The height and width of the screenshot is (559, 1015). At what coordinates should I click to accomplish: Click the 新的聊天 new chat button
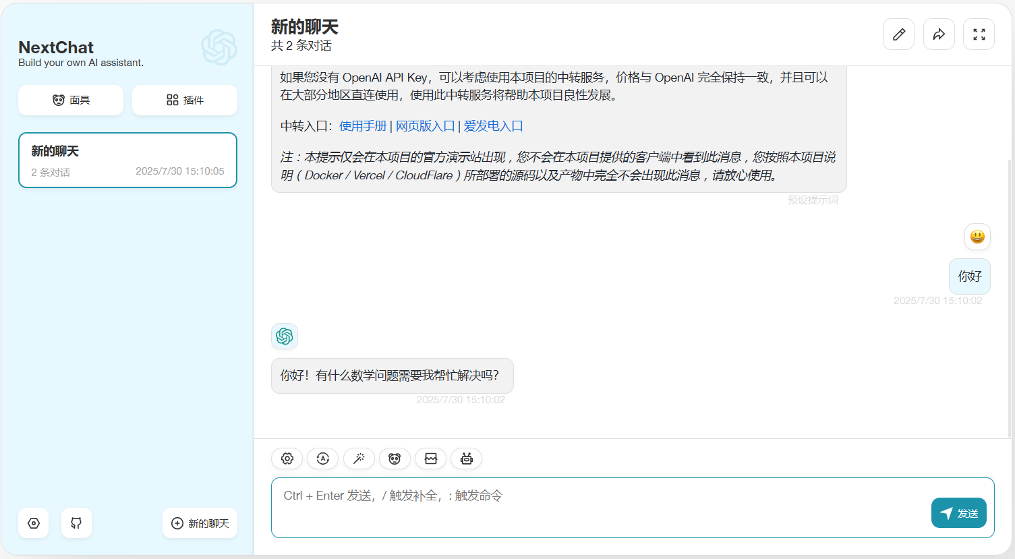coord(200,523)
